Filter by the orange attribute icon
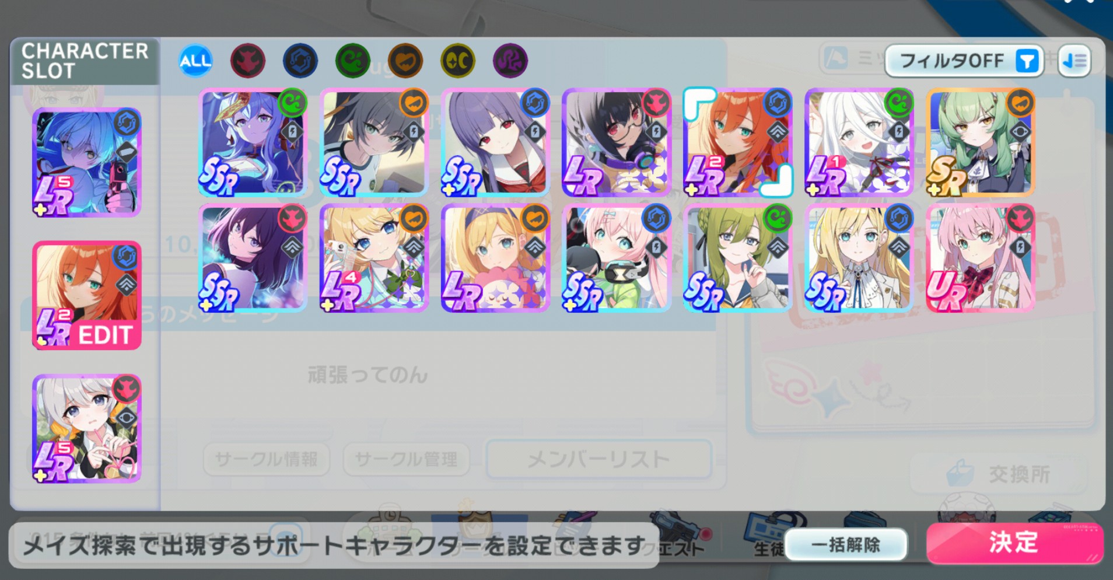The height and width of the screenshot is (580, 1113). click(405, 60)
